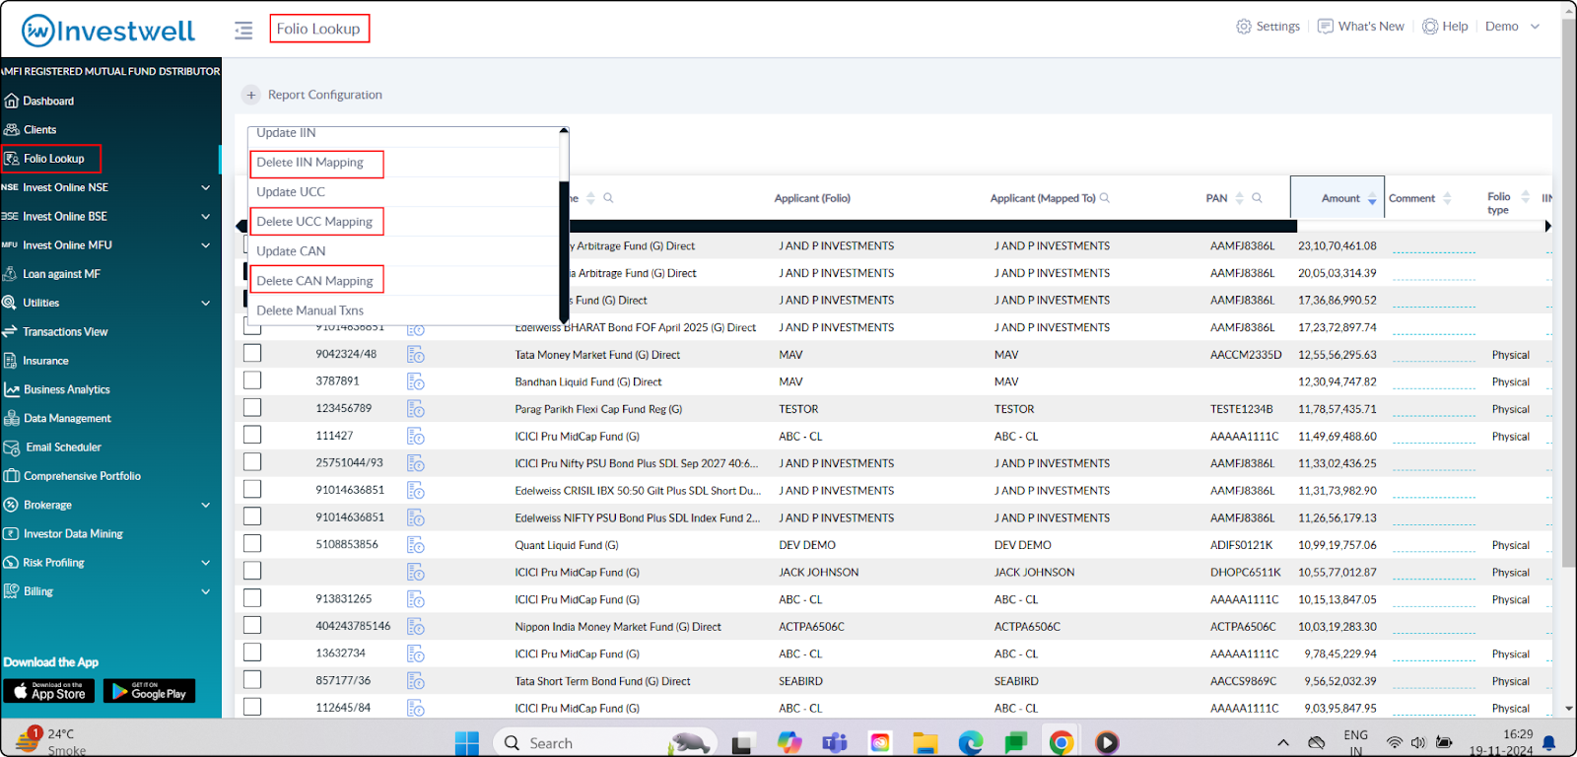Expand Invest Online NSE menu
Viewport: 1577px width, 757px height.
click(x=206, y=187)
